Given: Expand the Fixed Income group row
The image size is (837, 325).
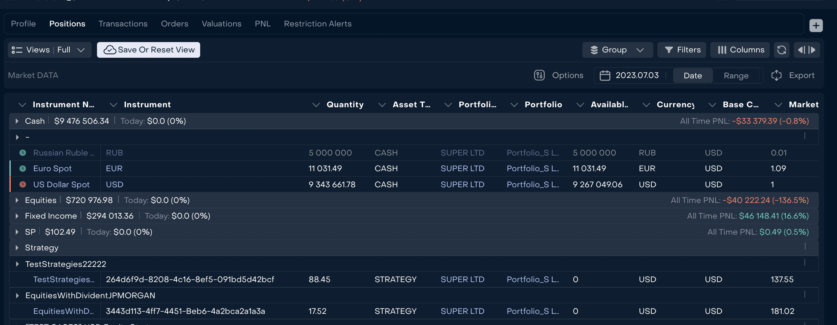Looking at the screenshot, I should (x=17, y=216).
